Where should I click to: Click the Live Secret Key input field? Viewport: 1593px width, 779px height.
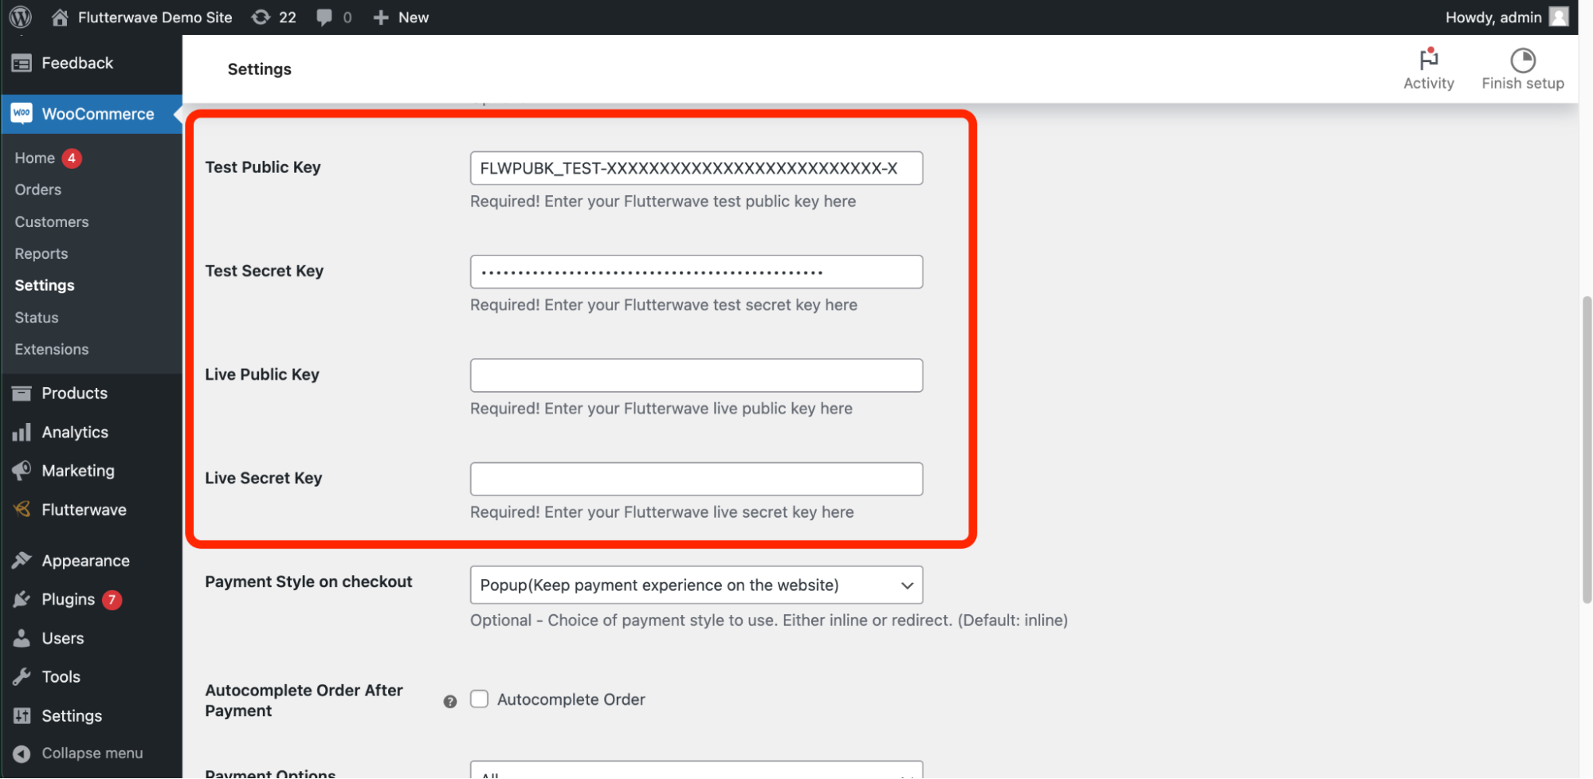(x=696, y=479)
